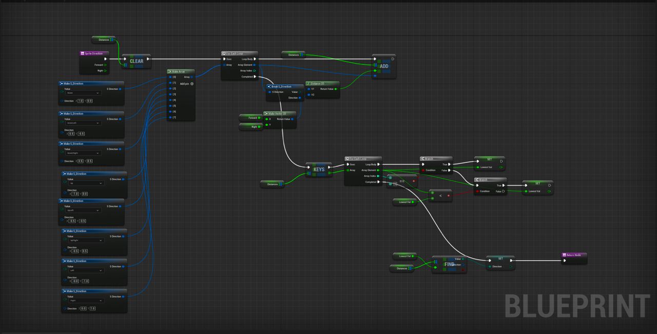Click Array Index pin of loop fed by KEYS
The image size is (657, 334).
pos(379,176)
